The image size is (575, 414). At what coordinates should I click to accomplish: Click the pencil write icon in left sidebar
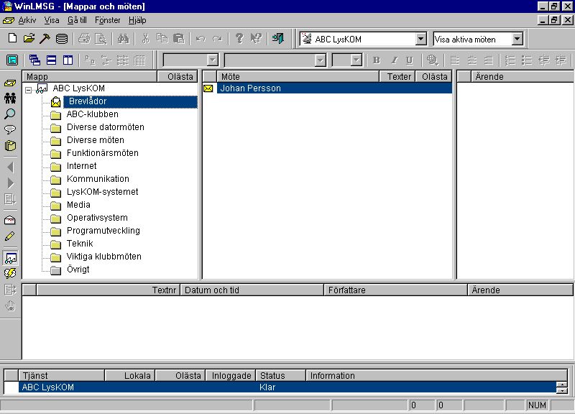[10, 236]
